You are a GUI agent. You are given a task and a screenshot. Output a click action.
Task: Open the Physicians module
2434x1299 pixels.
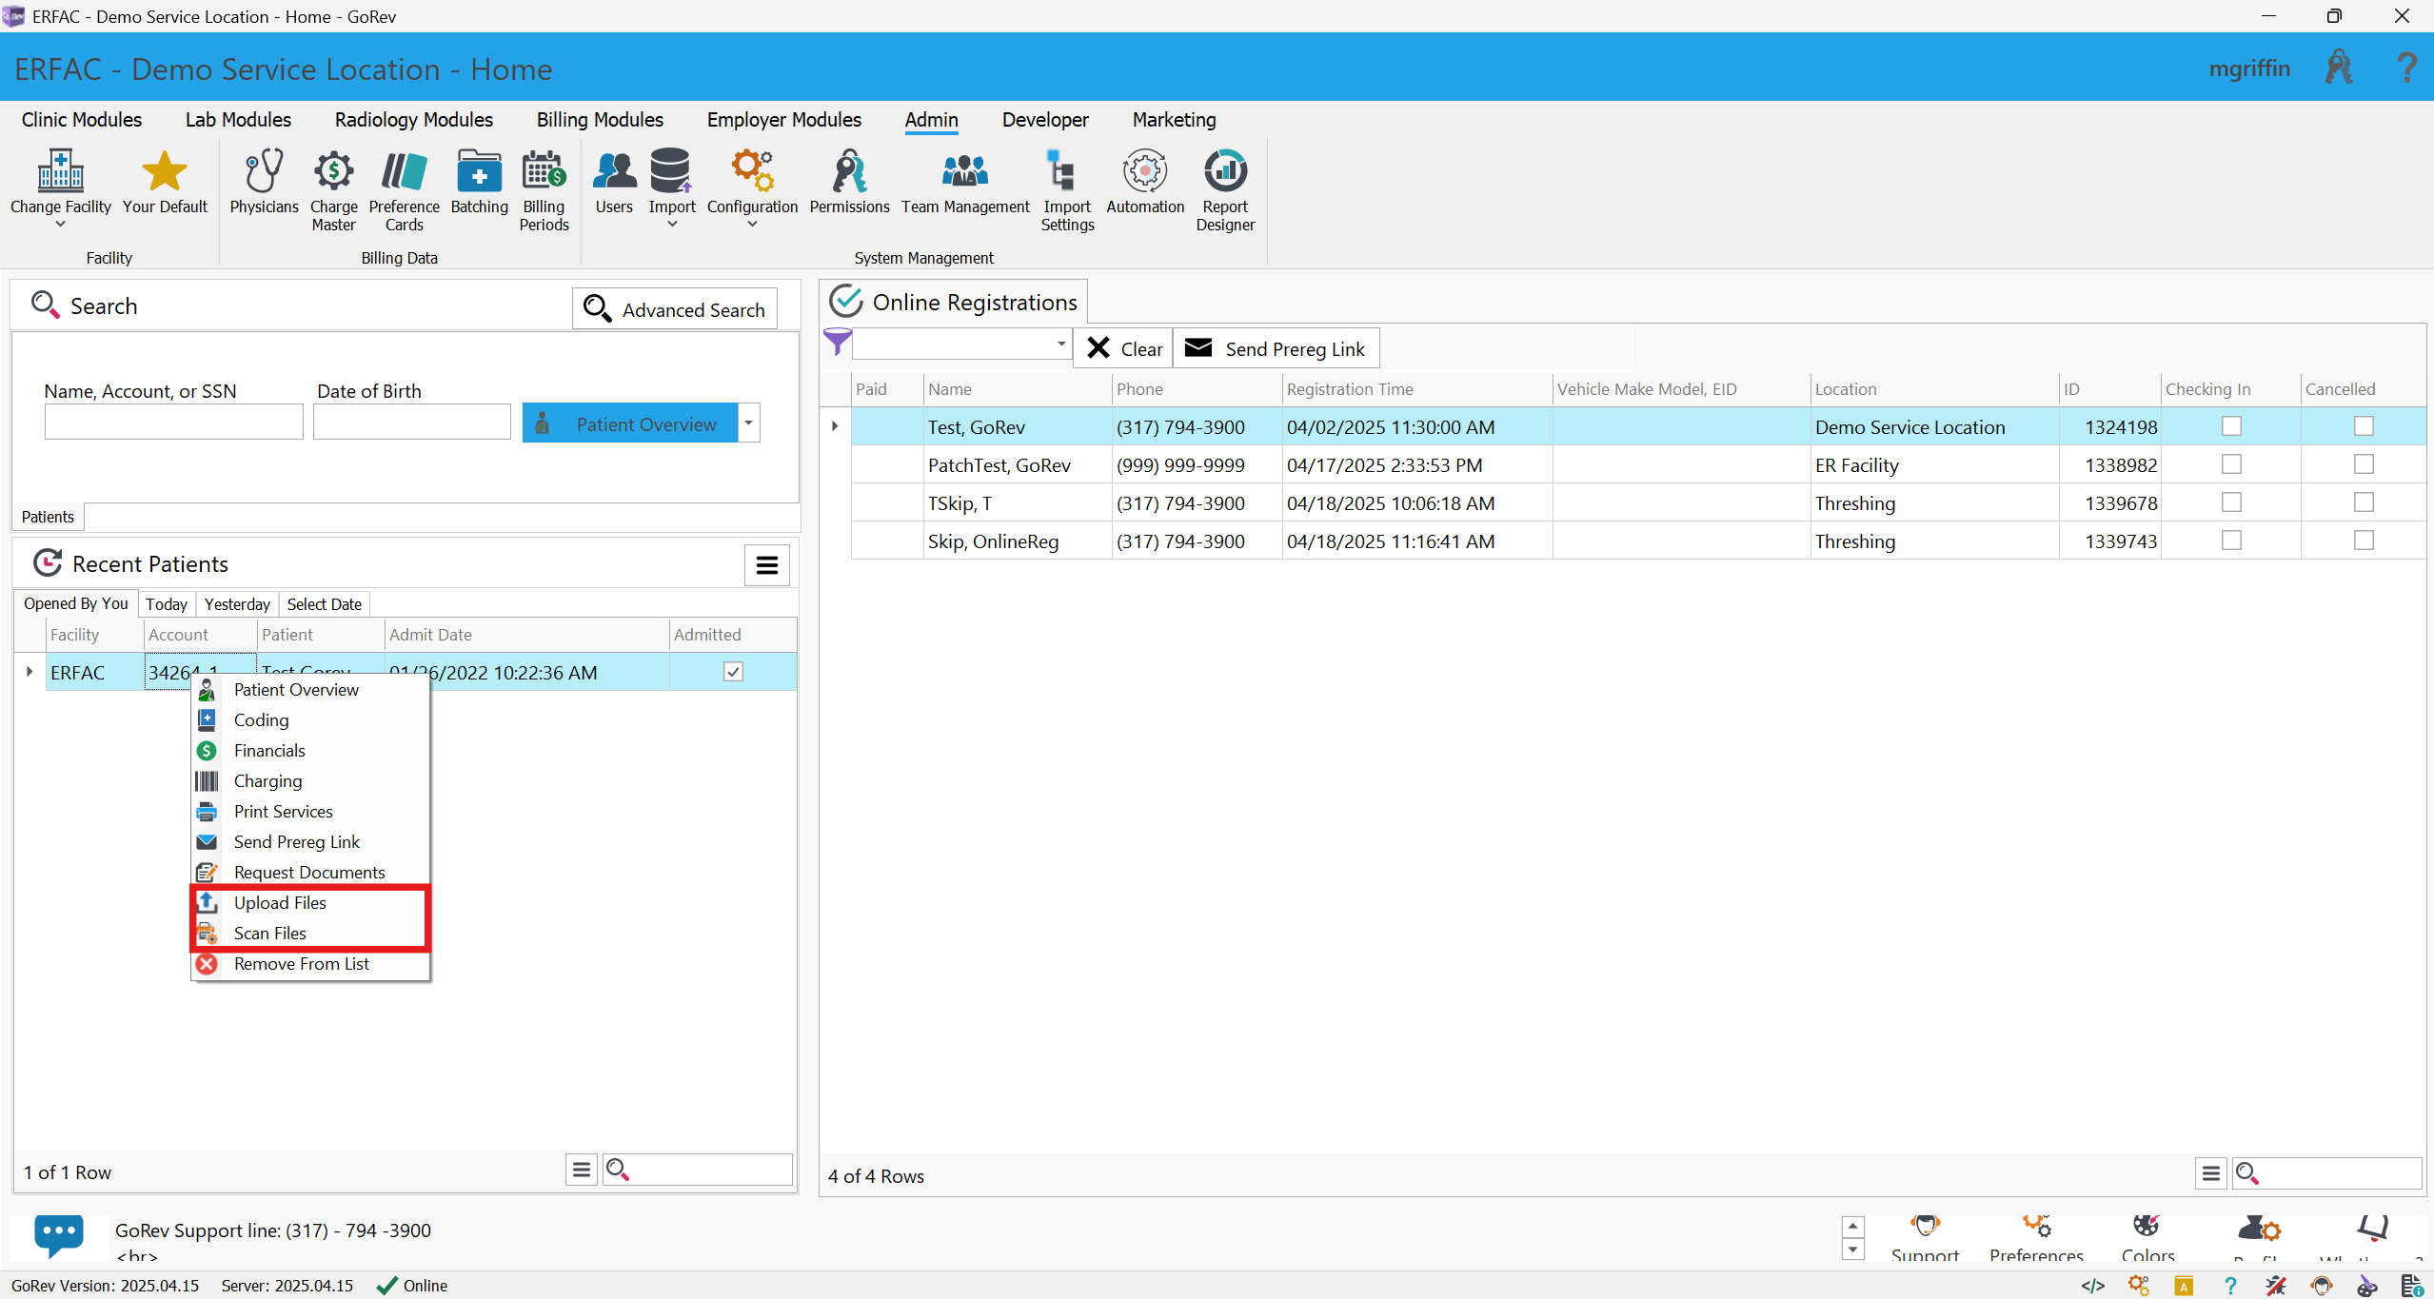click(x=264, y=182)
